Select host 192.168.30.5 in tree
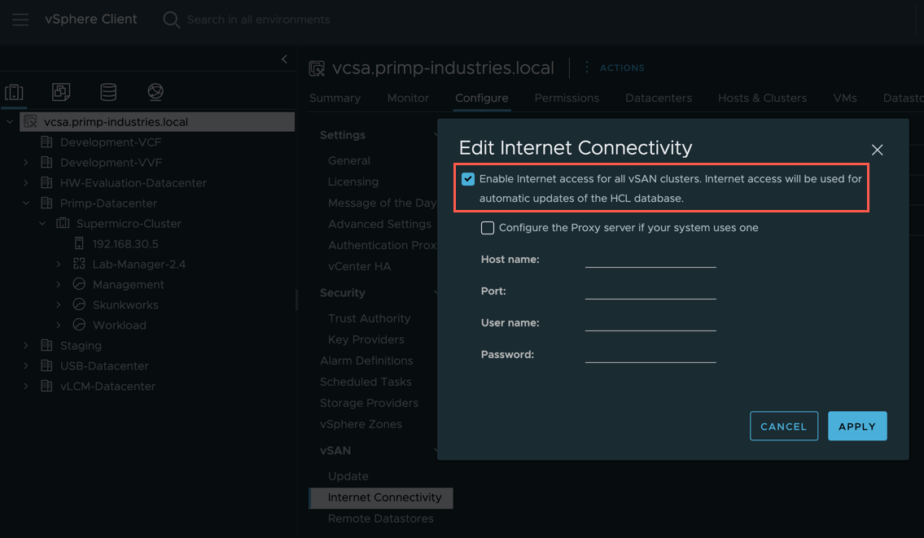 click(125, 243)
